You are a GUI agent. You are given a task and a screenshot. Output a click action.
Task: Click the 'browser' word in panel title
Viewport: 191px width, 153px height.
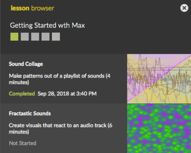(43, 8)
